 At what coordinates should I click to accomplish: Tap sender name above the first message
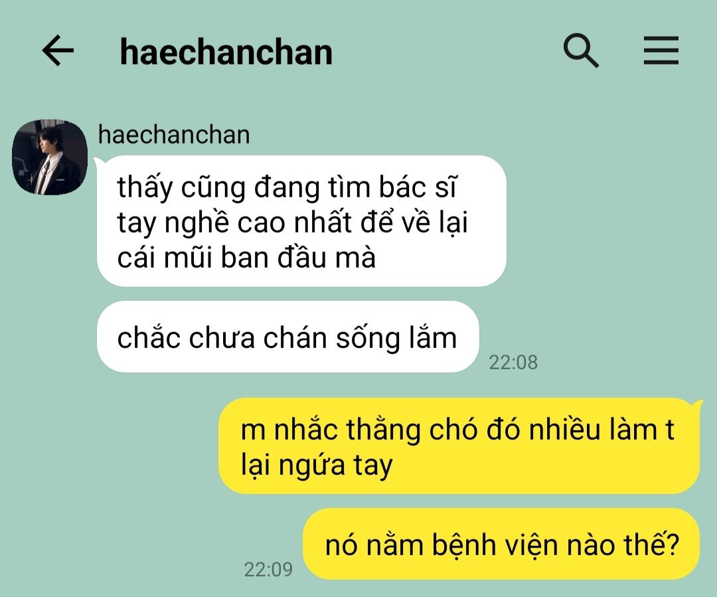point(174,135)
